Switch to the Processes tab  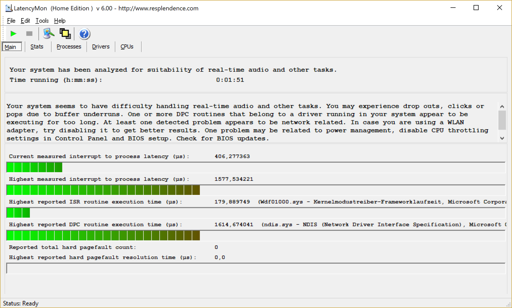point(69,47)
